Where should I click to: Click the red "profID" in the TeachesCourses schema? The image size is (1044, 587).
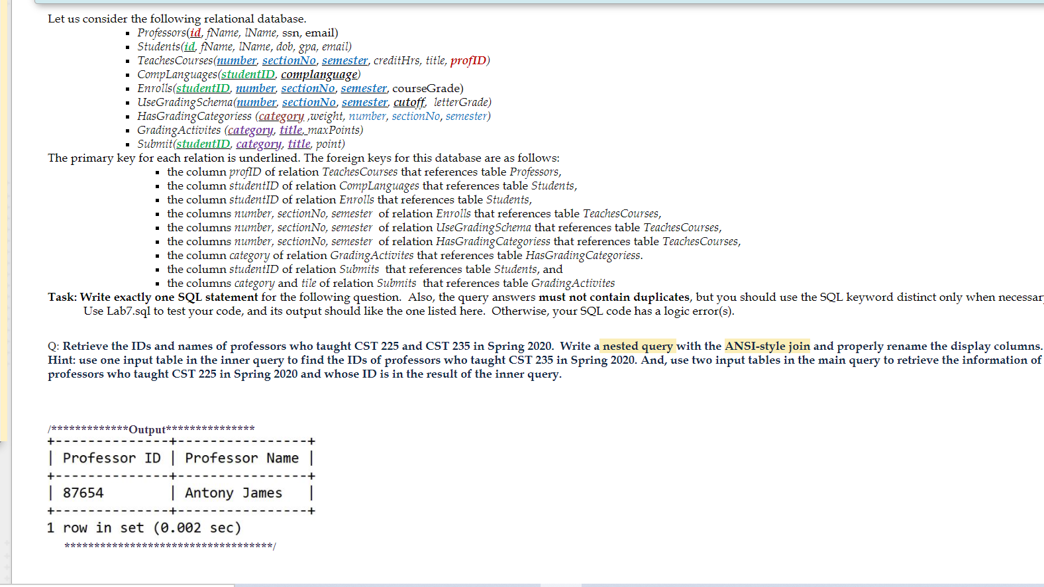coord(468,60)
